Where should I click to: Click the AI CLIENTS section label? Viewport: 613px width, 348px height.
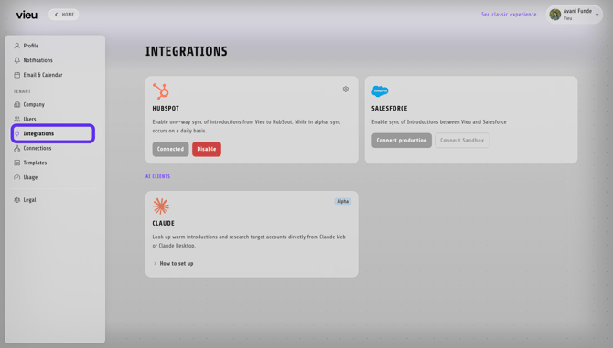coord(158,176)
